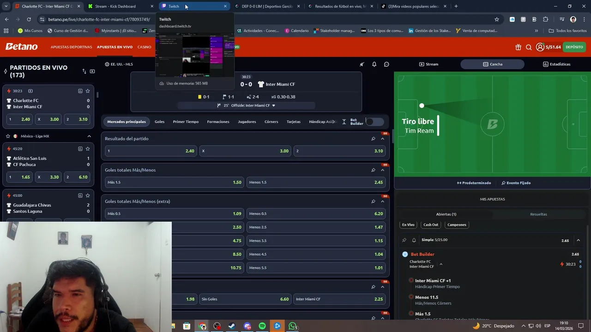Open Spotify from the taskbar
Viewport: 591px width, 332px height.
point(262,326)
